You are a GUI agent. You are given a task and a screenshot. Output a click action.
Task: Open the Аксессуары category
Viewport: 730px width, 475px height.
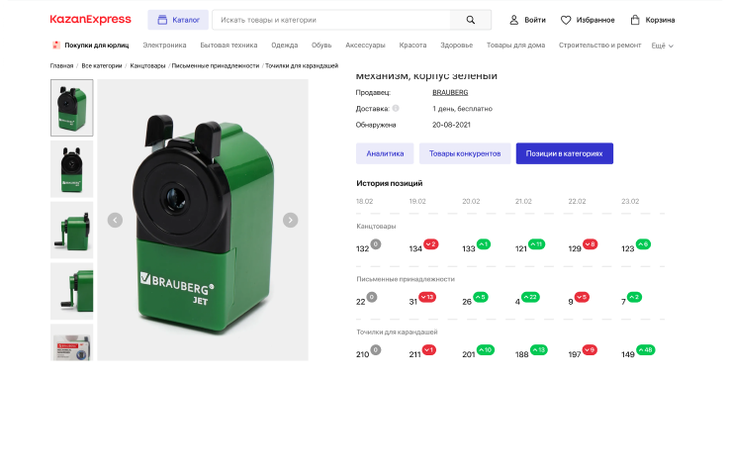(x=365, y=46)
